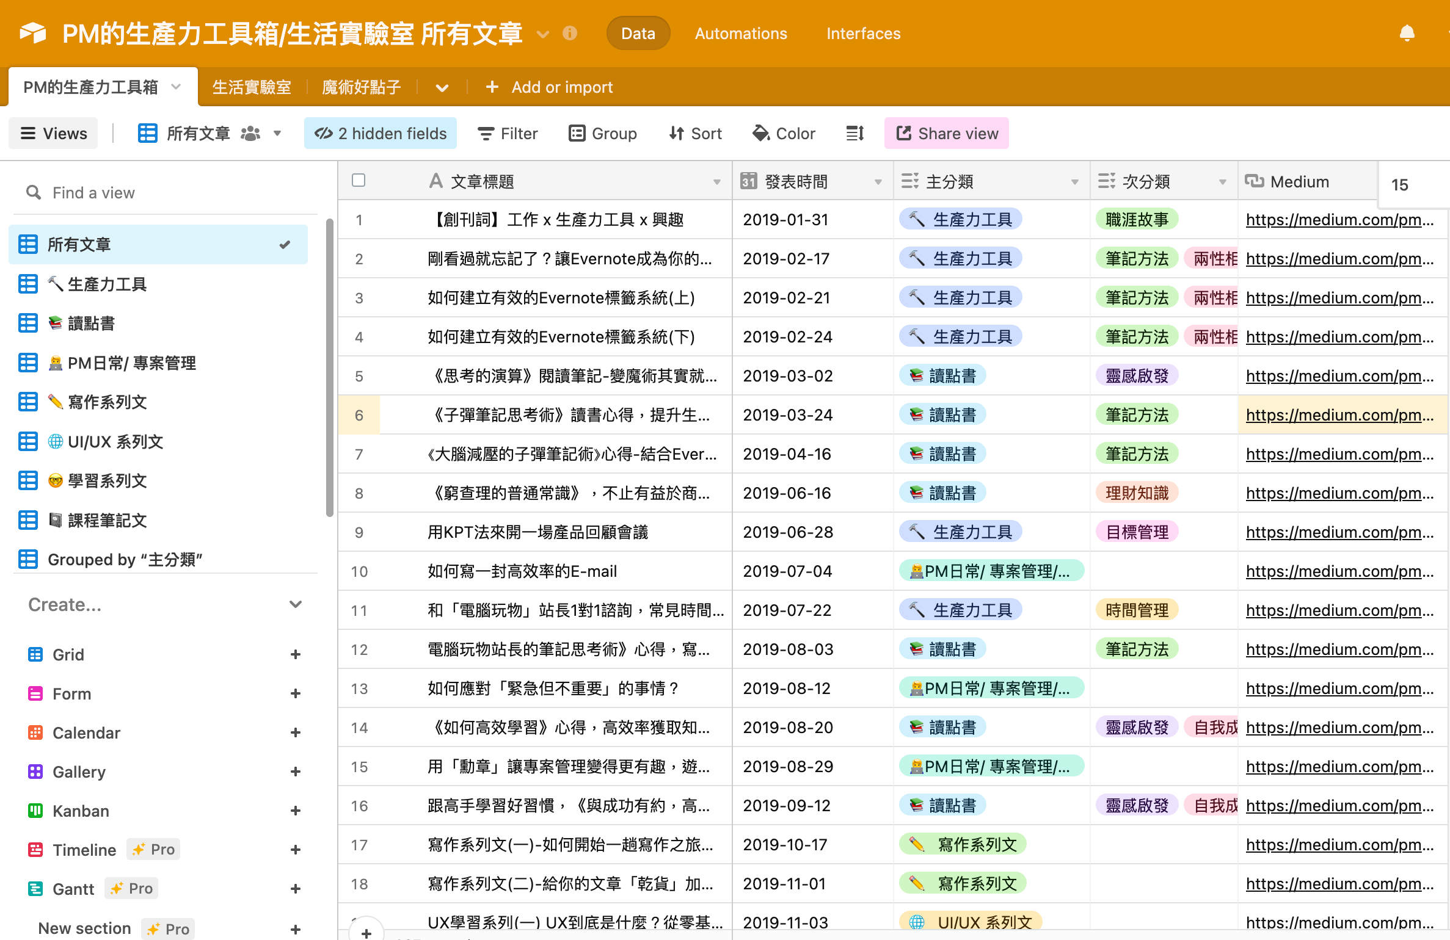Expand the 文章標題 column header dropdown
This screenshot has height=940, width=1450.
[x=716, y=182]
